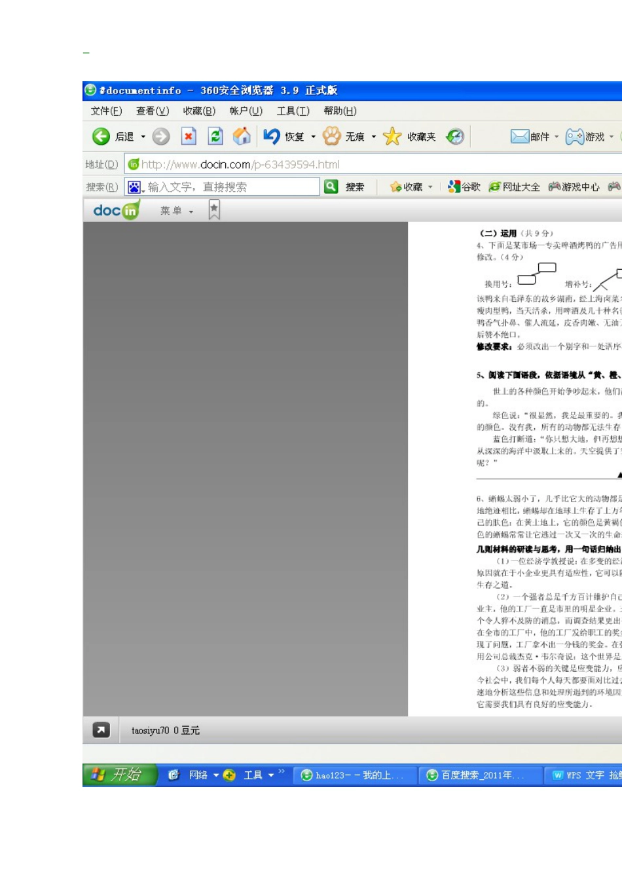The width and height of the screenshot is (622, 880).
Task: Click the 谷歌 bookmark link
Action: 464,187
